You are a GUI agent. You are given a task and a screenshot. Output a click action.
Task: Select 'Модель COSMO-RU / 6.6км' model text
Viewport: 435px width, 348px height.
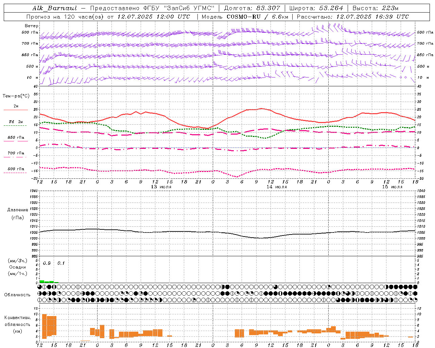pos(245,17)
